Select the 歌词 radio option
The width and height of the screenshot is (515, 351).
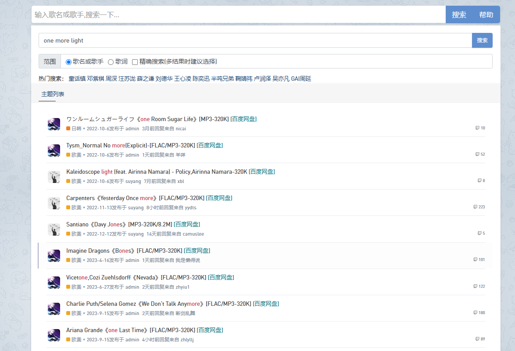click(x=111, y=62)
